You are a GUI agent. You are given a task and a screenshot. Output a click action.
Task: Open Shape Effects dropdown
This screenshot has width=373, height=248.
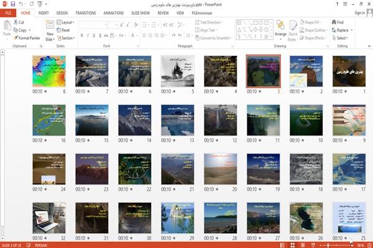[313, 38]
